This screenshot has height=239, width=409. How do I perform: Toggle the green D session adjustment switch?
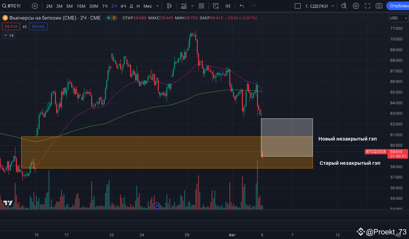pyautogui.click(x=108, y=18)
